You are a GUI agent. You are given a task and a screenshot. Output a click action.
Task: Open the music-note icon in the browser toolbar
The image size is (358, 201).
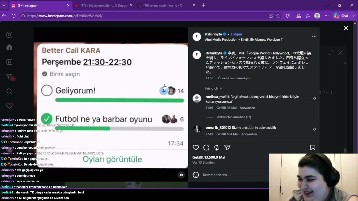pyautogui.click(x=298, y=16)
